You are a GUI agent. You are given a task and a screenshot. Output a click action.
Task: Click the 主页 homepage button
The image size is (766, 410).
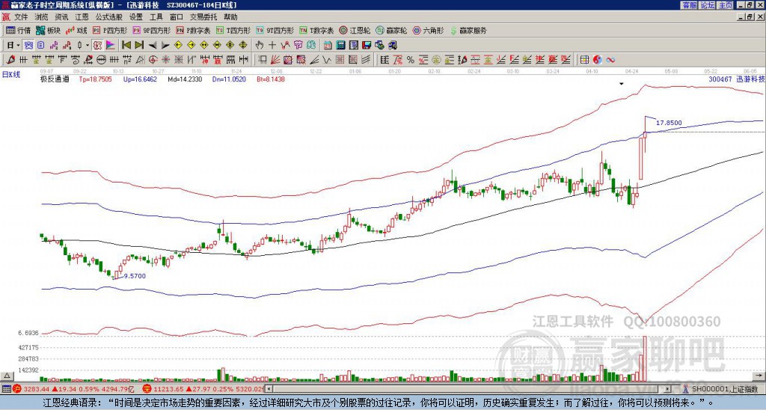[x=725, y=5]
